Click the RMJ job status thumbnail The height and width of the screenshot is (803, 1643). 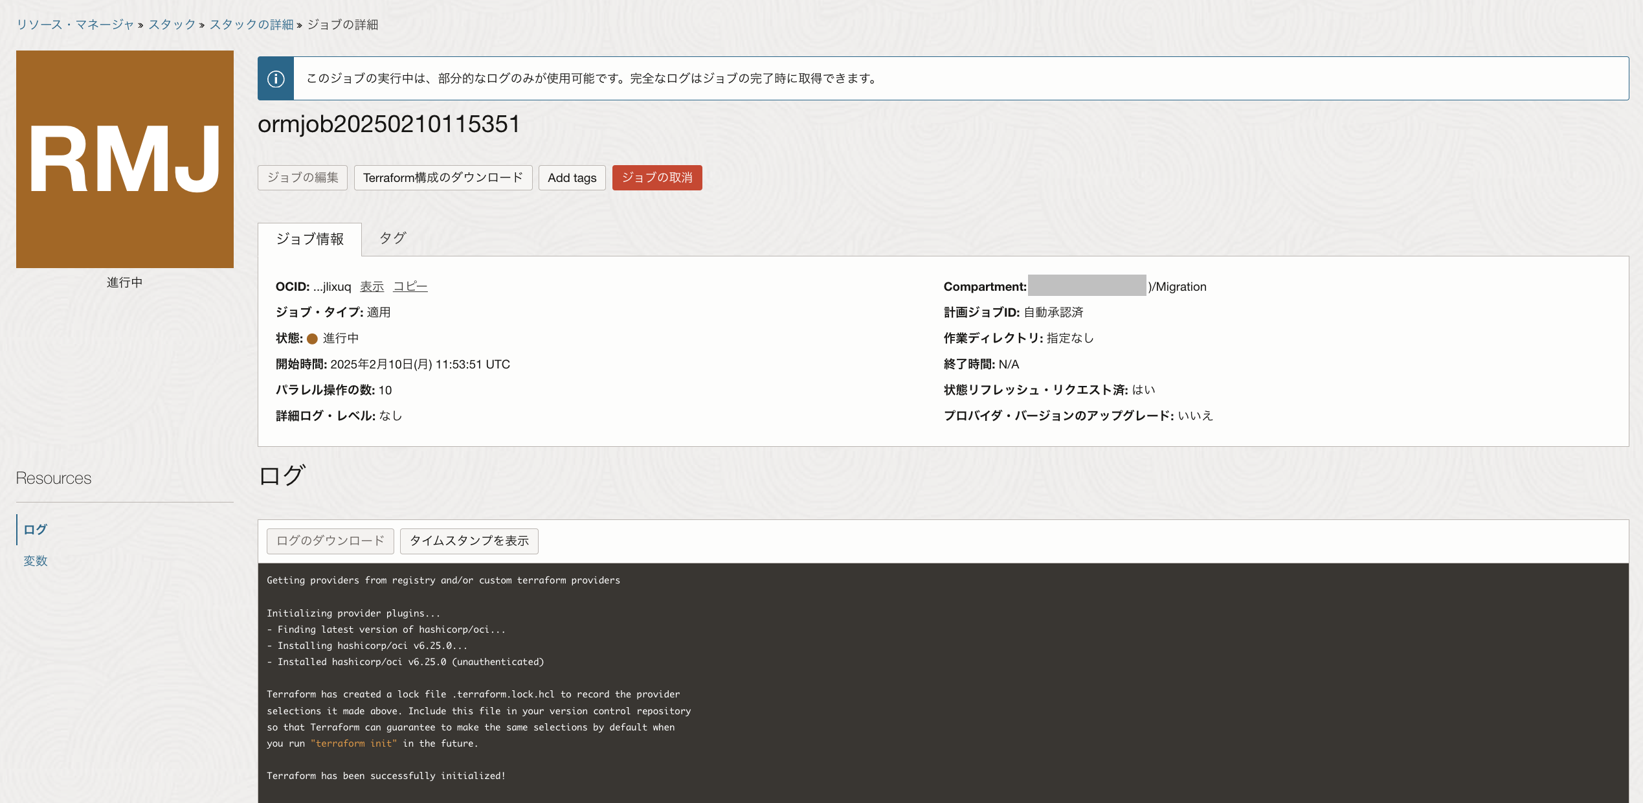(x=125, y=159)
